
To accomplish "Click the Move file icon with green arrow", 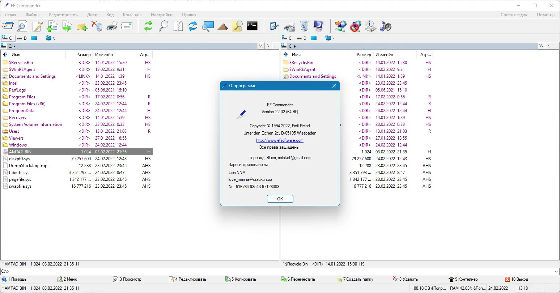I will pyautogui.click(x=67, y=26).
